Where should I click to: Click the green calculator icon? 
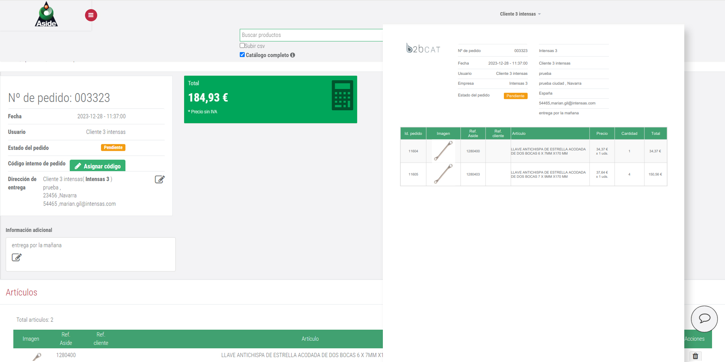pyautogui.click(x=342, y=95)
